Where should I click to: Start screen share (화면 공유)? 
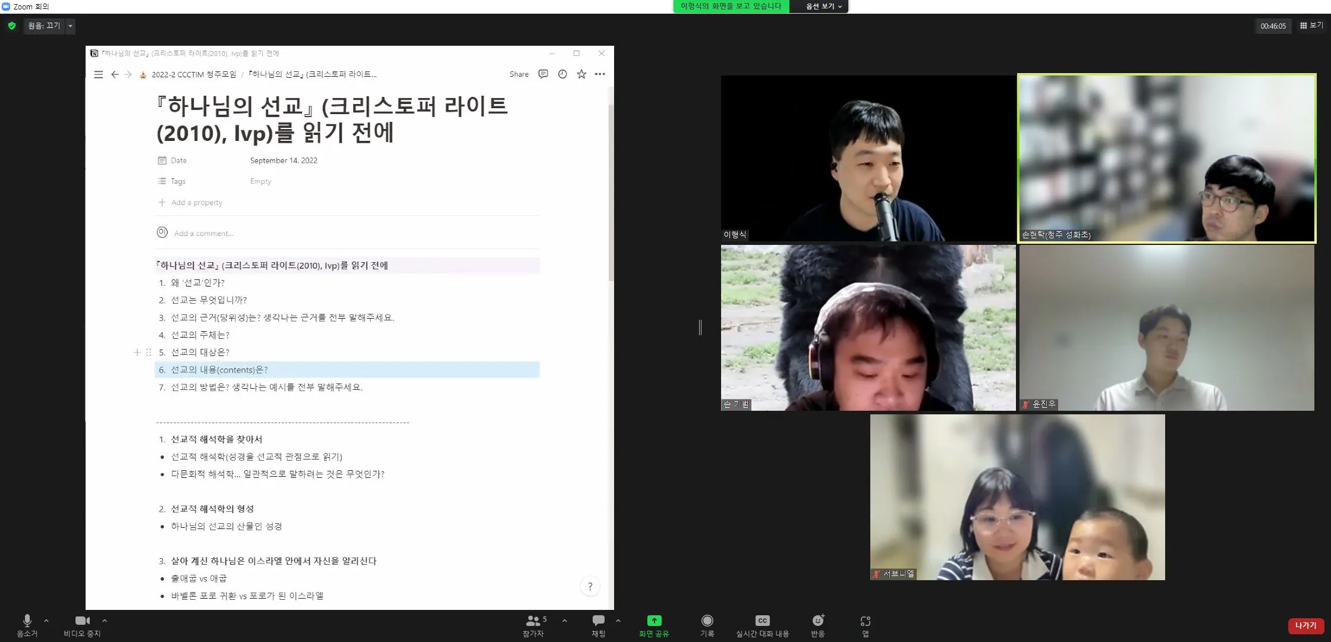pyautogui.click(x=654, y=625)
